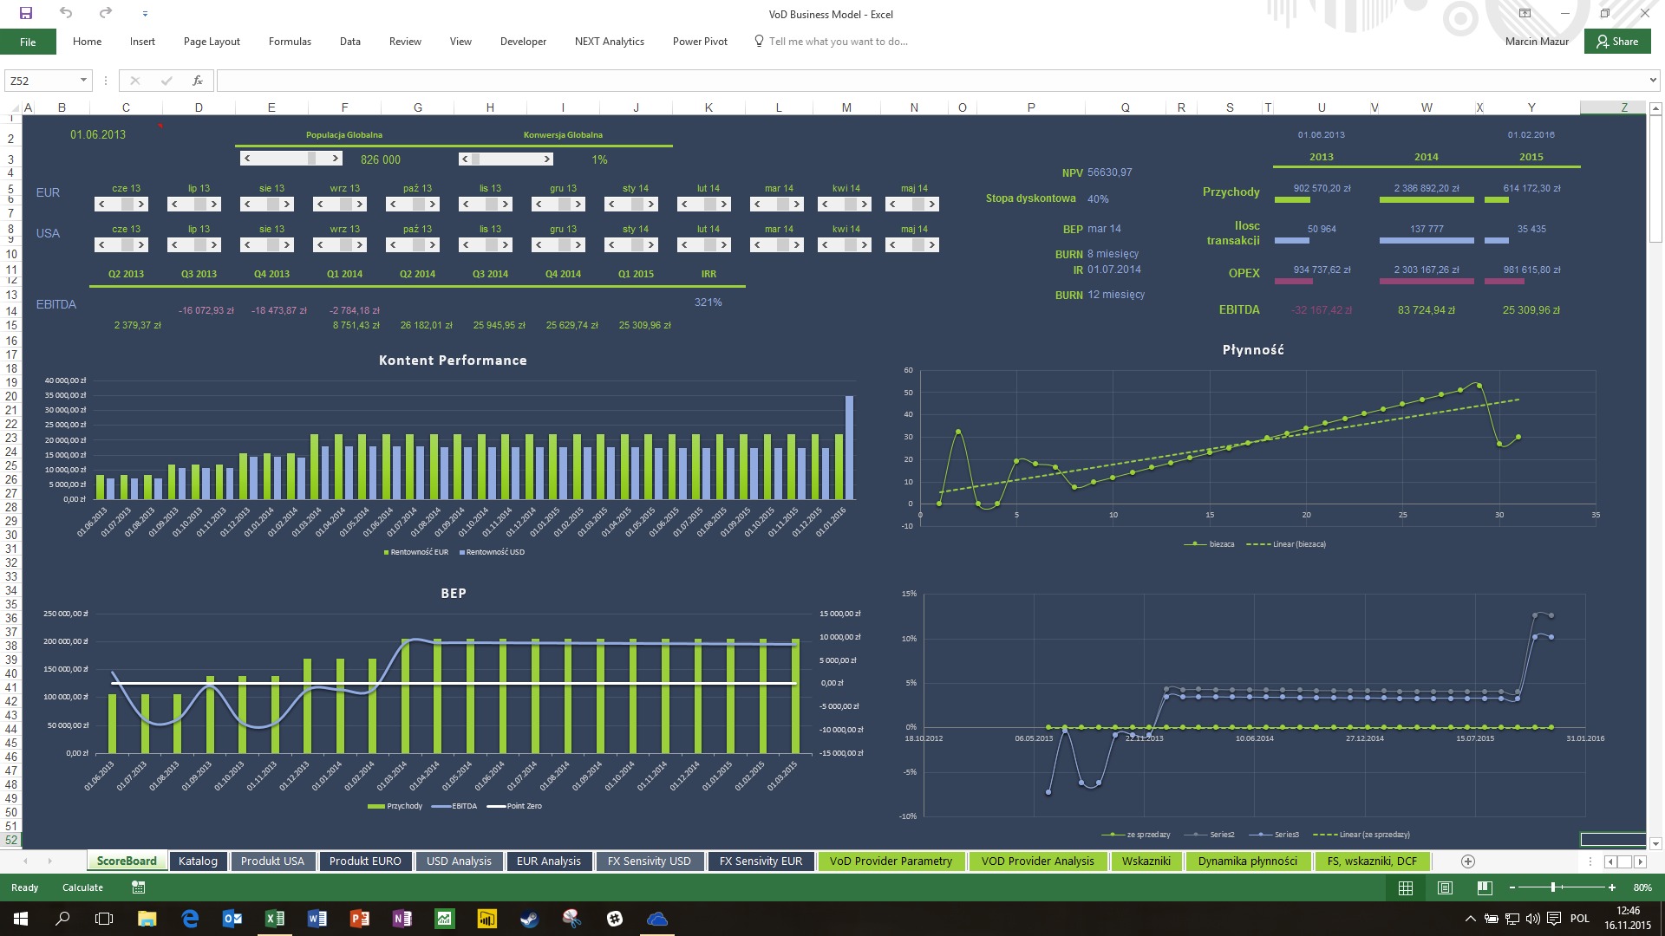This screenshot has height=936, width=1665.
Task: Add a new worksheet with the plus button
Action: click(x=1468, y=861)
